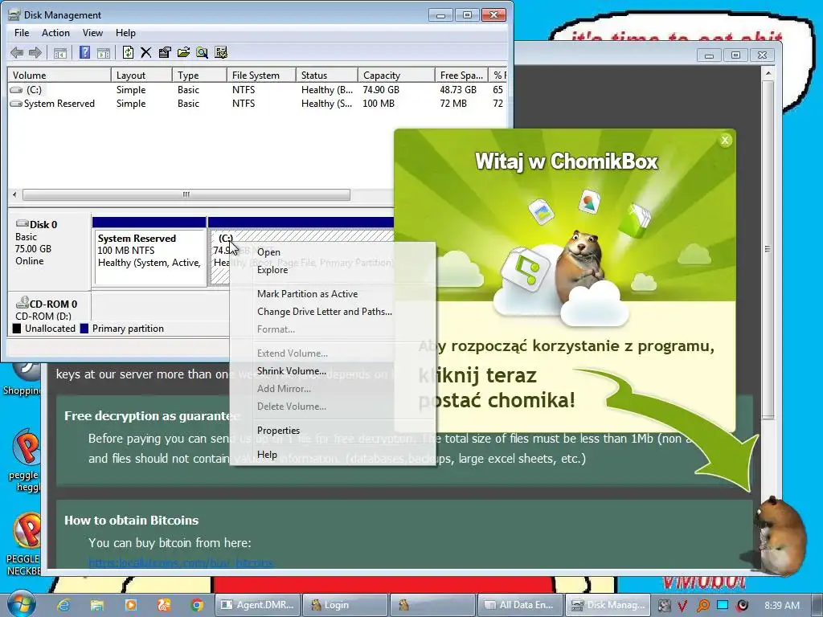Click the Unallocated black legend swatch
The image size is (823, 617).
[17, 329]
